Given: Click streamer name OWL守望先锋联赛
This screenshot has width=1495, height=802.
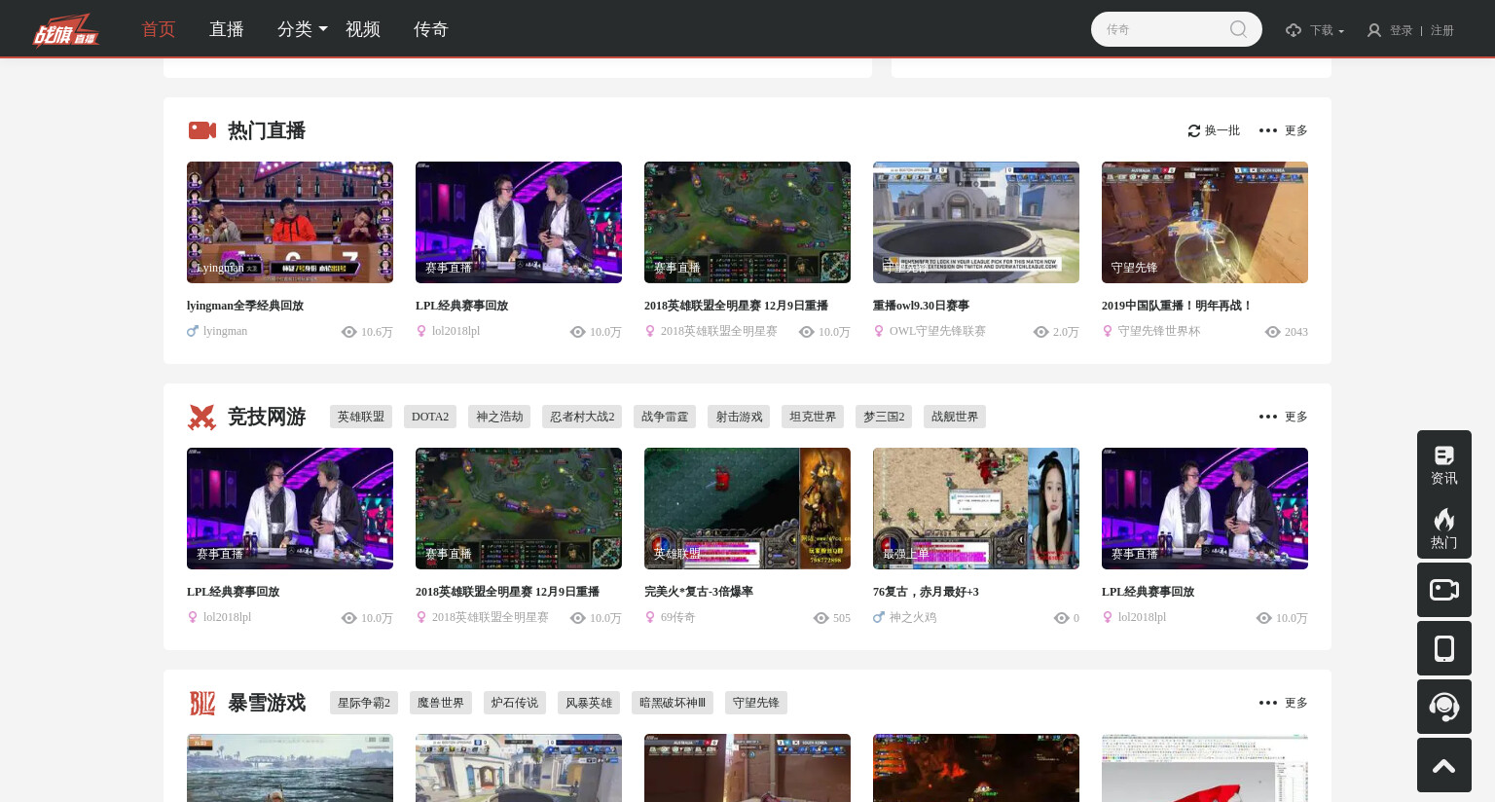Looking at the screenshot, I should pos(937,331).
